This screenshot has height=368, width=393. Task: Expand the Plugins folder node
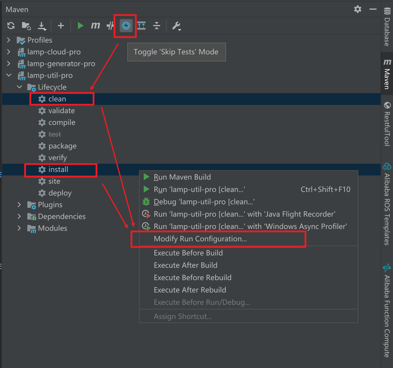19,205
